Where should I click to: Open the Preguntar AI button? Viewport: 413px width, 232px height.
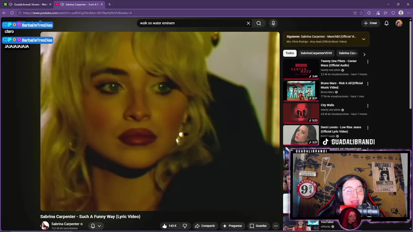pyautogui.click(x=232, y=226)
